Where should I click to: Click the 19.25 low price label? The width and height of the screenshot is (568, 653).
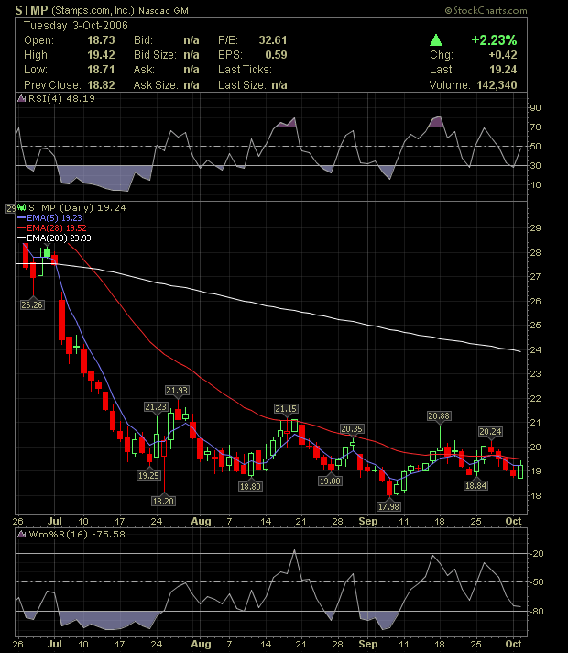(148, 475)
